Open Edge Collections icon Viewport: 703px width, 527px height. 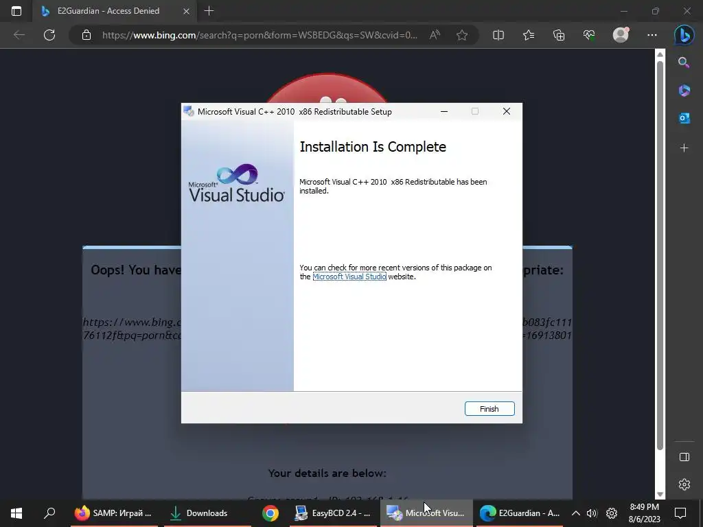(559, 35)
